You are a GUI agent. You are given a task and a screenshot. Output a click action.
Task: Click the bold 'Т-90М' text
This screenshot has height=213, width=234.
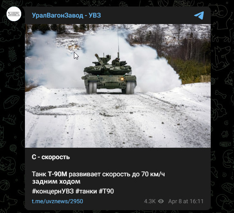click(58, 174)
